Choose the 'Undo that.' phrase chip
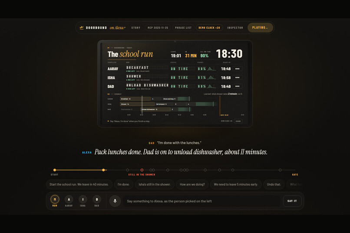 (x=274, y=184)
